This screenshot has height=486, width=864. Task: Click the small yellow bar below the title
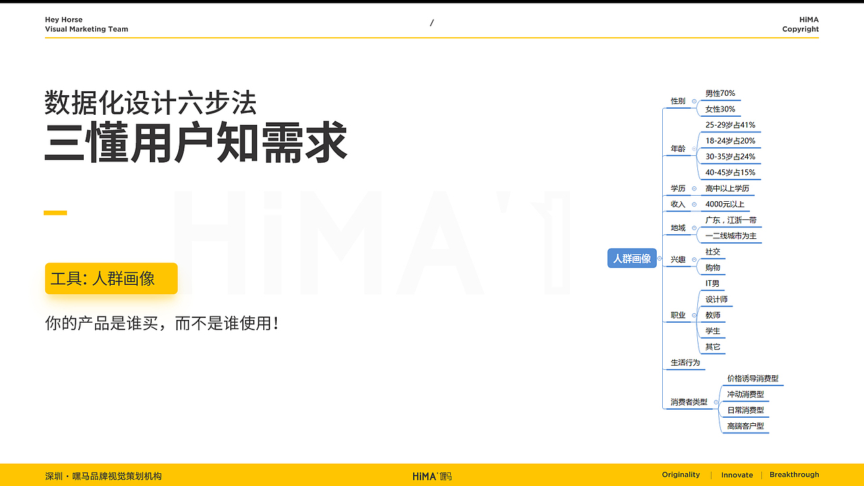(57, 212)
